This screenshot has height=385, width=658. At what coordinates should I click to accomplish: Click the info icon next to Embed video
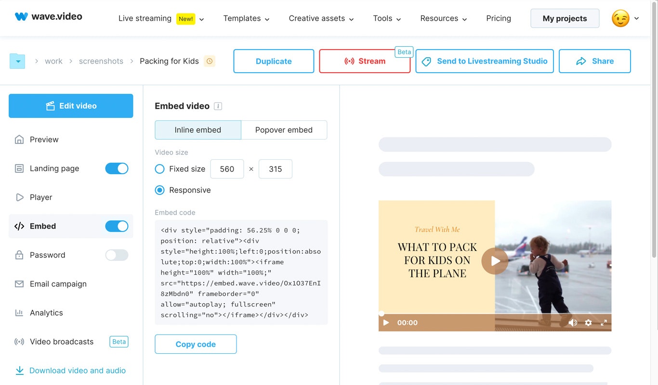[x=218, y=106]
